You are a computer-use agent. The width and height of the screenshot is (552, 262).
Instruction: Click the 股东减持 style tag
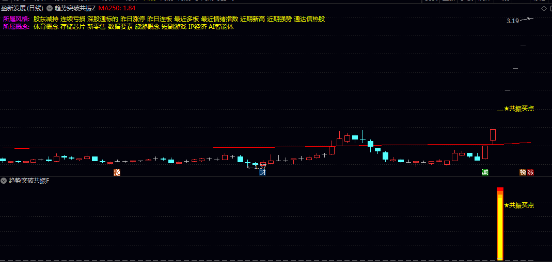tap(46, 19)
